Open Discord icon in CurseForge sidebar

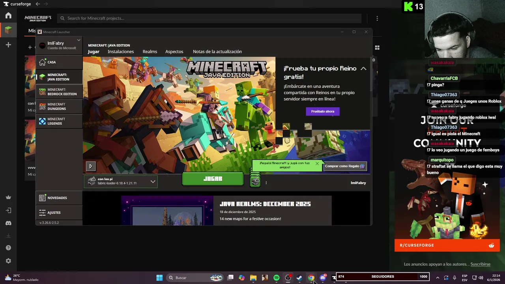[8, 223]
